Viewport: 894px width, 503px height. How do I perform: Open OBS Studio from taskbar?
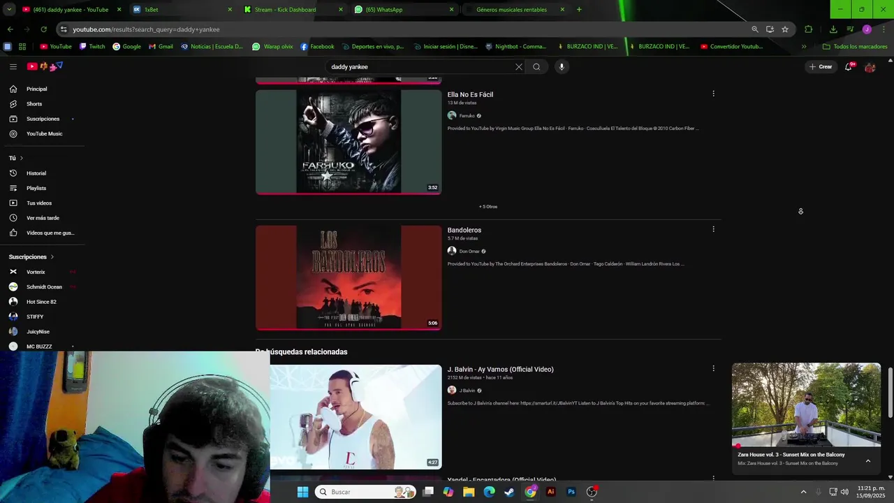[x=592, y=492]
